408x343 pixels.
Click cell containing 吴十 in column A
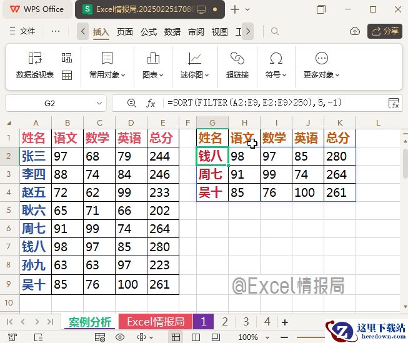(x=36, y=284)
